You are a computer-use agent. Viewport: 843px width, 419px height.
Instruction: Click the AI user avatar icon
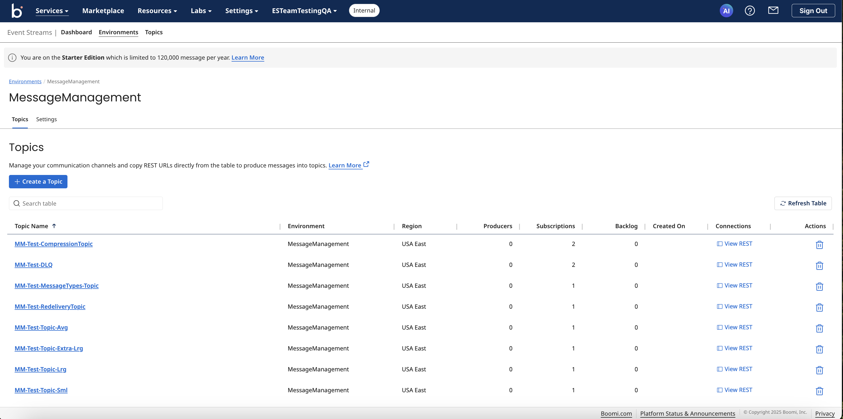point(726,11)
